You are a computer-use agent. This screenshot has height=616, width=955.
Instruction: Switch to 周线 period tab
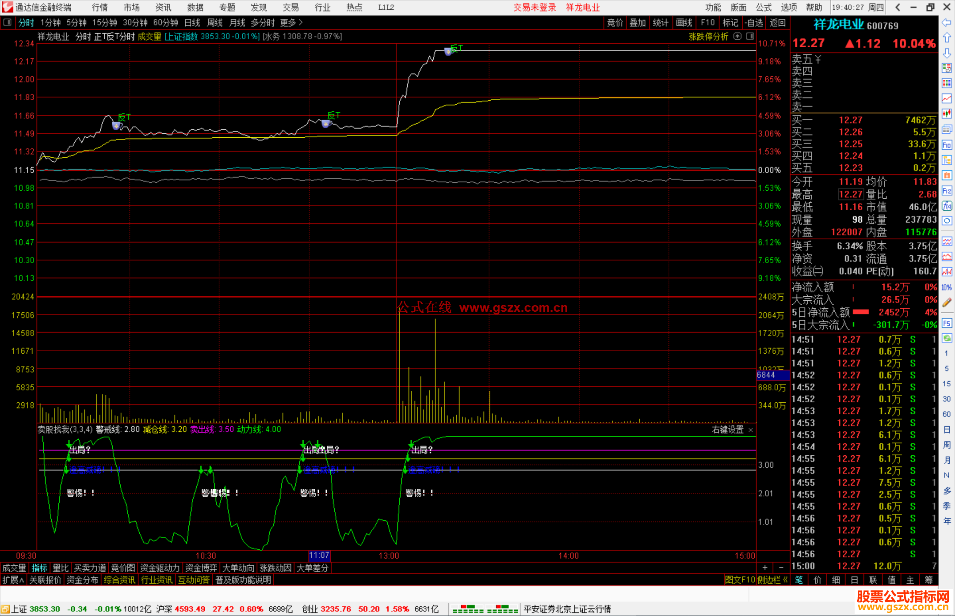coord(215,23)
